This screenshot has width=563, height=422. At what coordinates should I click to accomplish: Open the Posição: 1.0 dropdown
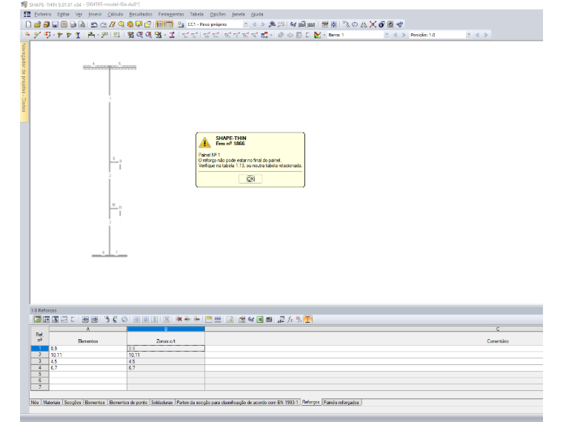469,35
